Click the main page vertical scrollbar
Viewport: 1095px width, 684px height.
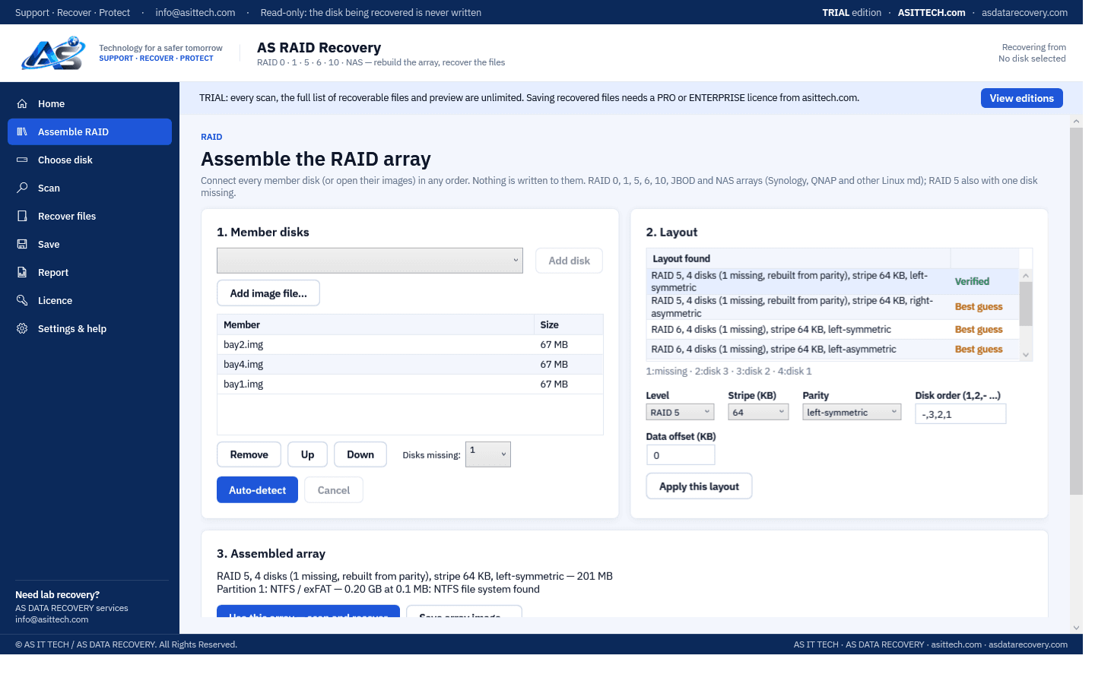tap(1076, 312)
